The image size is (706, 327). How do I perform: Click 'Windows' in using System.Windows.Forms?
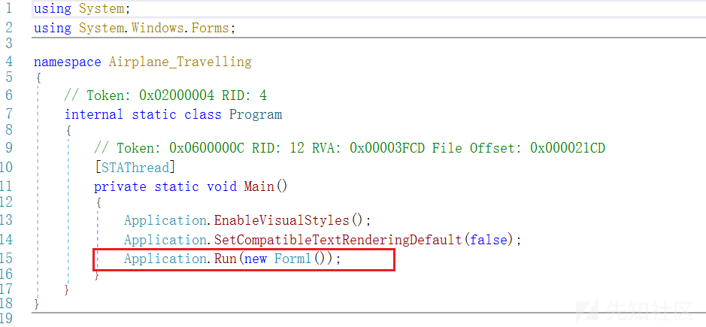[158, 28]
